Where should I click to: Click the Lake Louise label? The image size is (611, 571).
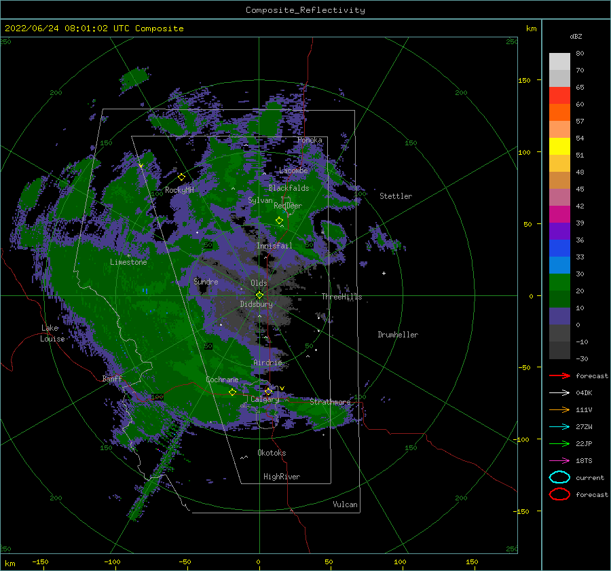point(52,333)
